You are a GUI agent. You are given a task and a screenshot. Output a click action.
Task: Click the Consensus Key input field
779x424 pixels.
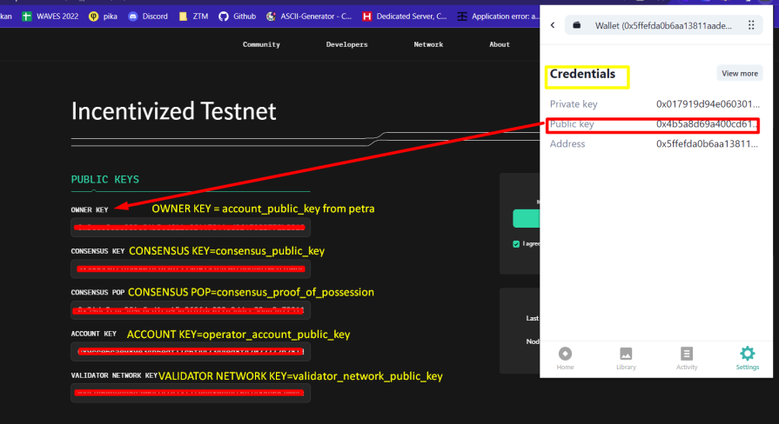(x=191, y=268)
